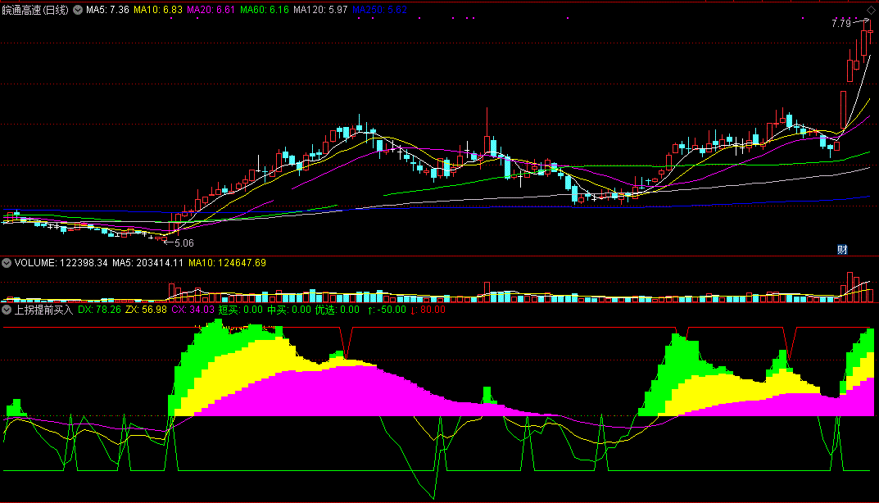Screen dimensions: 879x503
Task: Select the MA20: 6.61 label
Action: [211, 10]
